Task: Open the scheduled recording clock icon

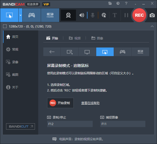Action: [118, 3]
